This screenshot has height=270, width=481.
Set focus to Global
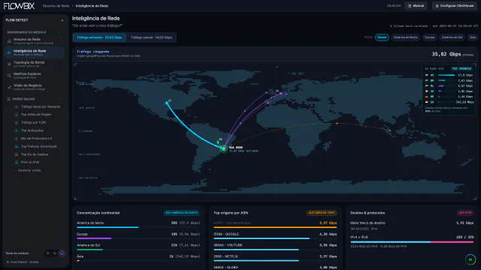click(382, 37)
